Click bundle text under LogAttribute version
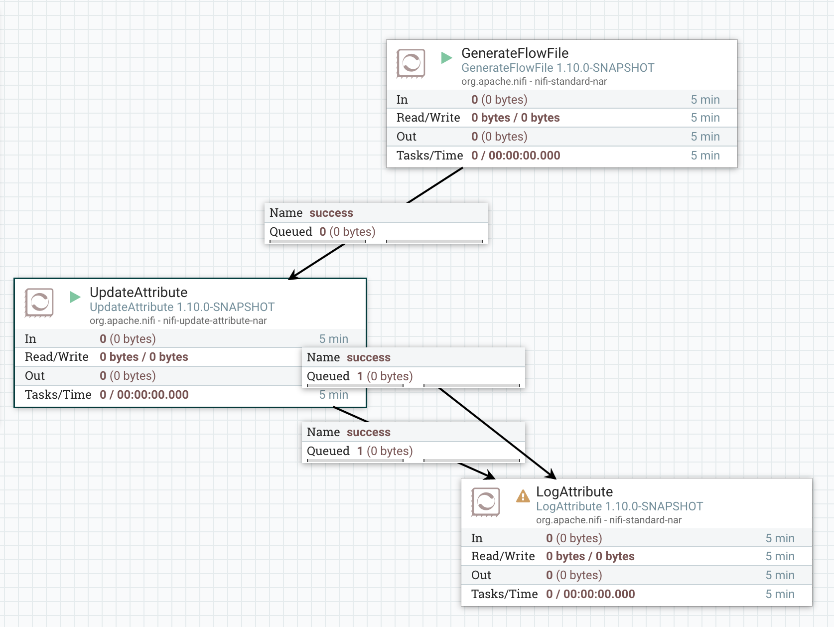Screen dimensions: 834x627 point(608,520)
